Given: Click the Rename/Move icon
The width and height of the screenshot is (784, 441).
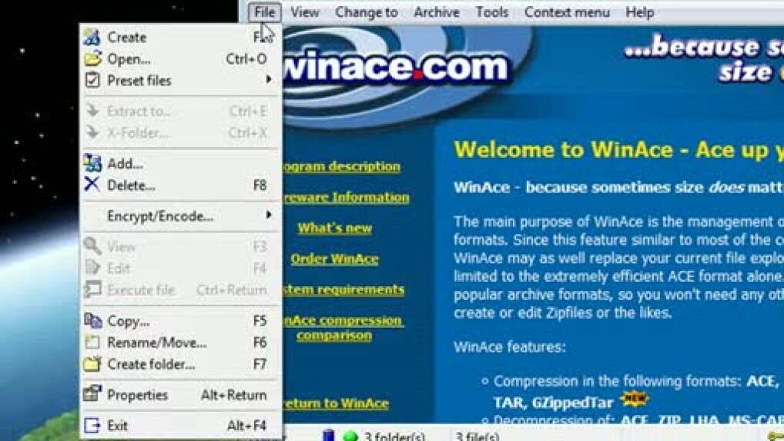Looking at the screenshot, I should point(92,342).
